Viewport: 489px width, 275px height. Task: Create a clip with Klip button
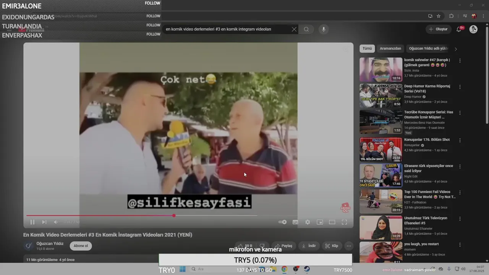pos(332,246)
